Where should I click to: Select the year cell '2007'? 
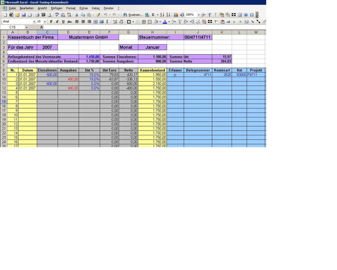coord(47,47)
